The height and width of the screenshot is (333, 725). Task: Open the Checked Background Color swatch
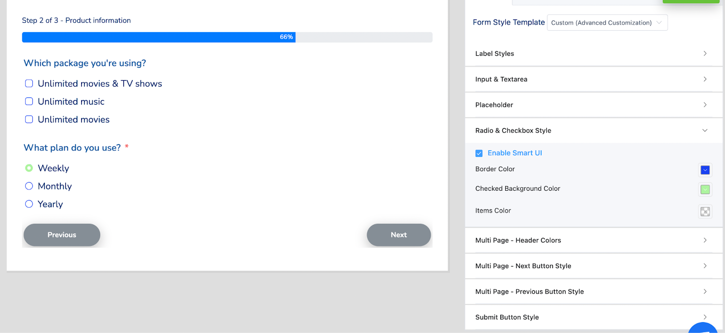click(705, 189)
